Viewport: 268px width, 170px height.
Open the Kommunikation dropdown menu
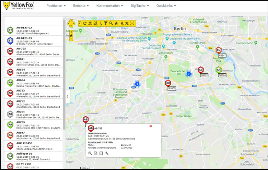[x=110, y=5]
